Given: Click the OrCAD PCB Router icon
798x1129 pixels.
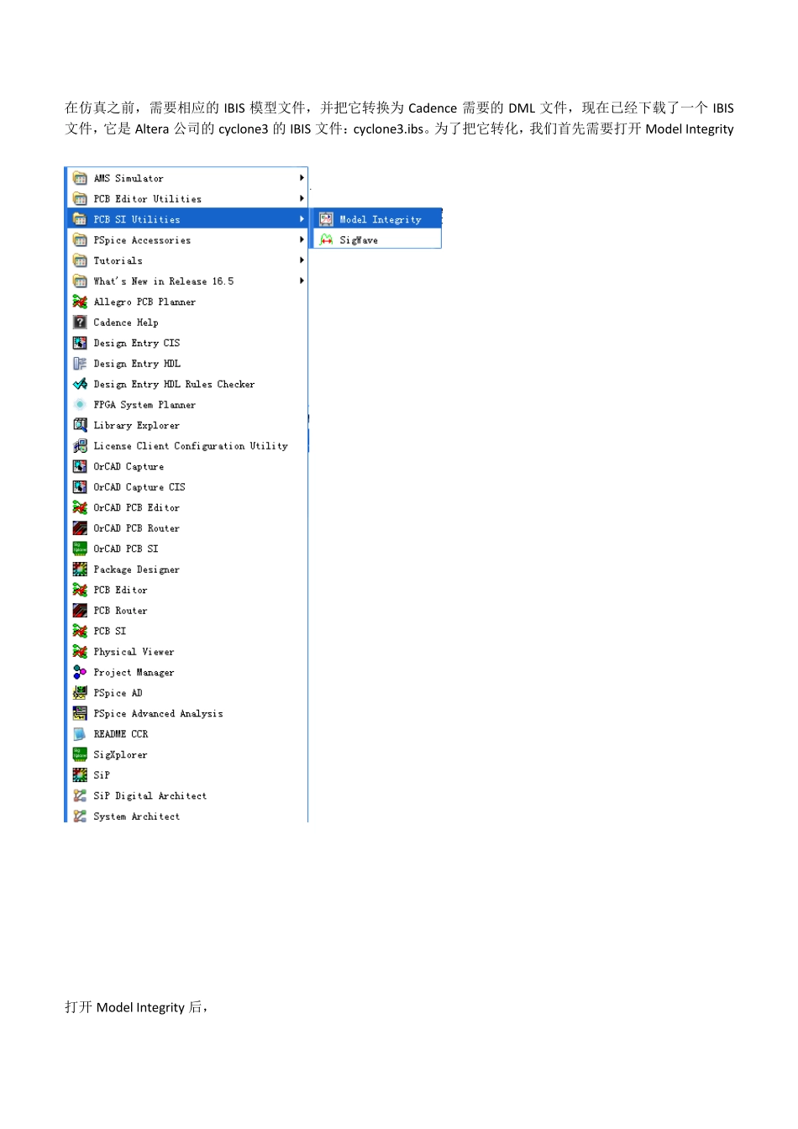Looking at the screenshot, I should [80, 528].
